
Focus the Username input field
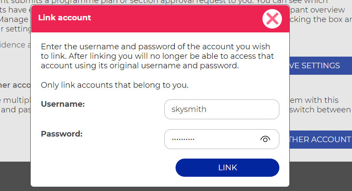[222, 109]
